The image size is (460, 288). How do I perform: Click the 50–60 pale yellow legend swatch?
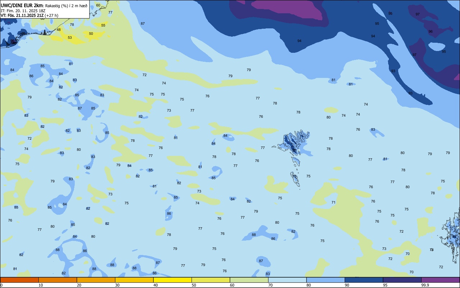pos(211,280)
